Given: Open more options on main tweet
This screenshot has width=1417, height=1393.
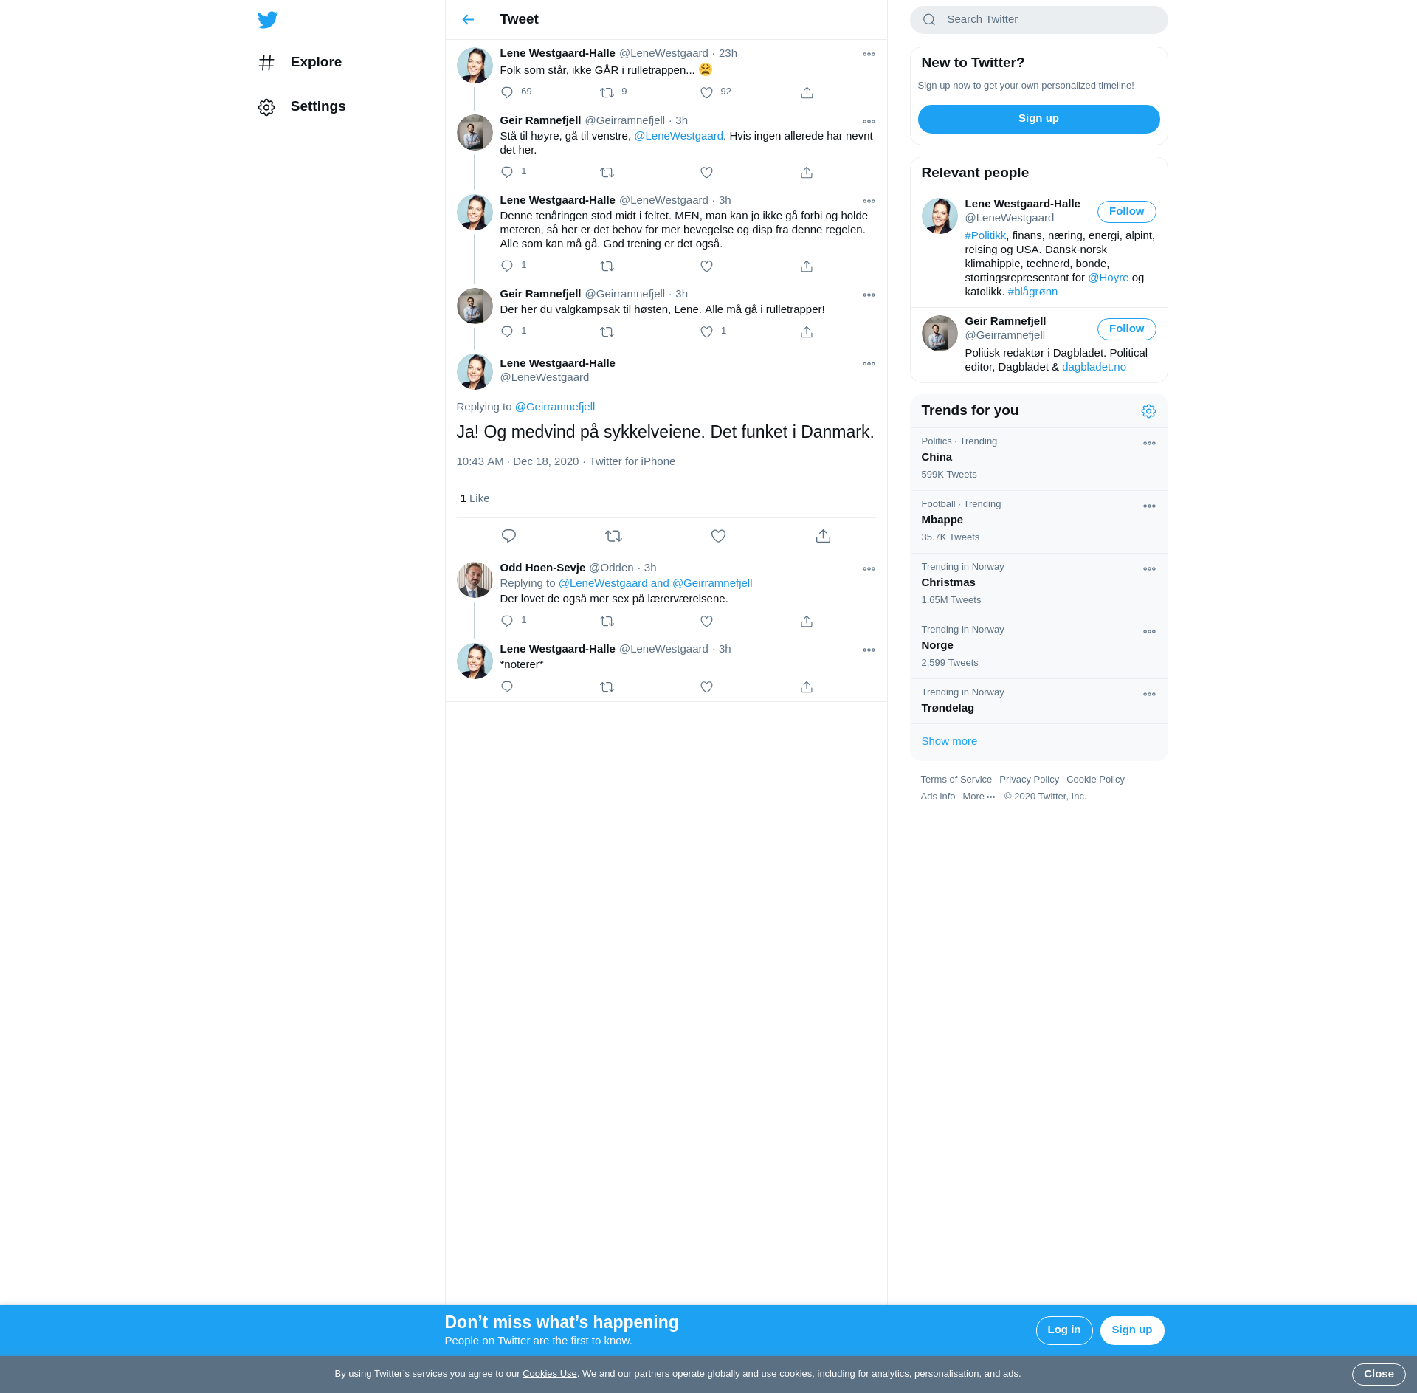Looking at the screenshot, I should pyautogui.click(x=869, y=364).
